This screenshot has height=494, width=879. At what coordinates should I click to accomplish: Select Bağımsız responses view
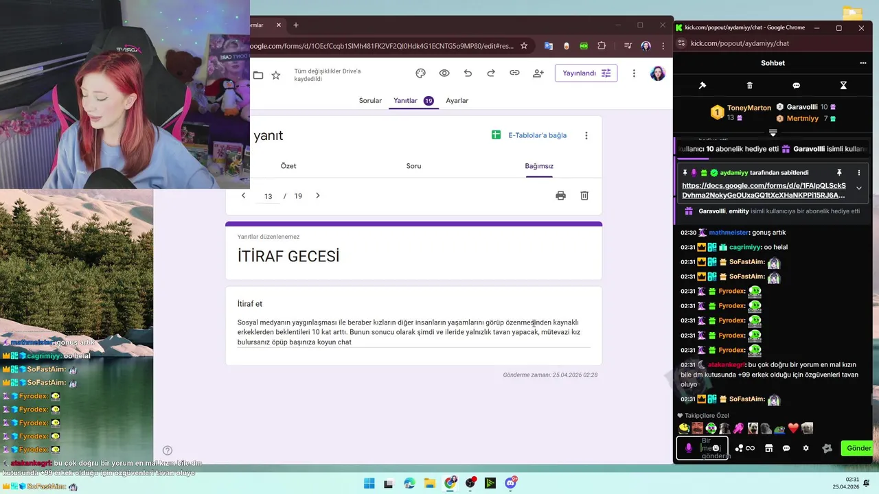tap(539, 166)
